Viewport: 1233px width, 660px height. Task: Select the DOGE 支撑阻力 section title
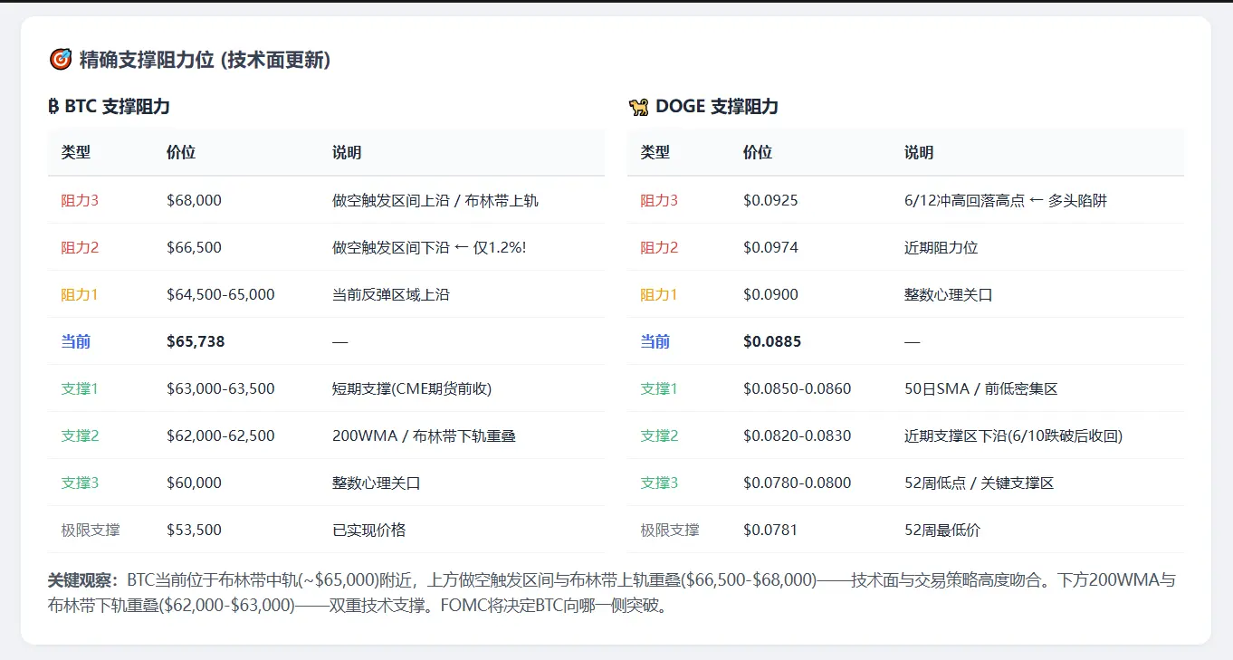click(717, 107)
